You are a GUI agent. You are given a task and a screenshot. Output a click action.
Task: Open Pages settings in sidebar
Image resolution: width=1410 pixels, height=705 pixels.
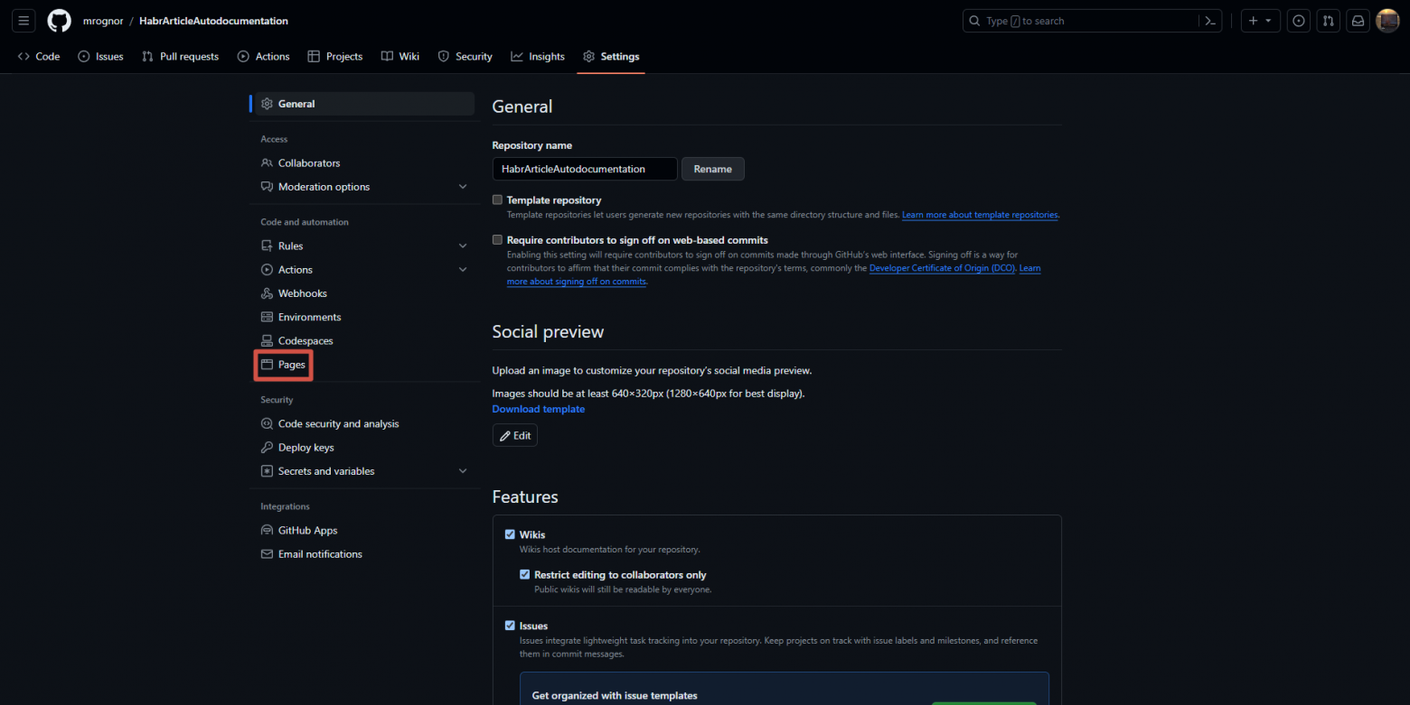point(291,365)
